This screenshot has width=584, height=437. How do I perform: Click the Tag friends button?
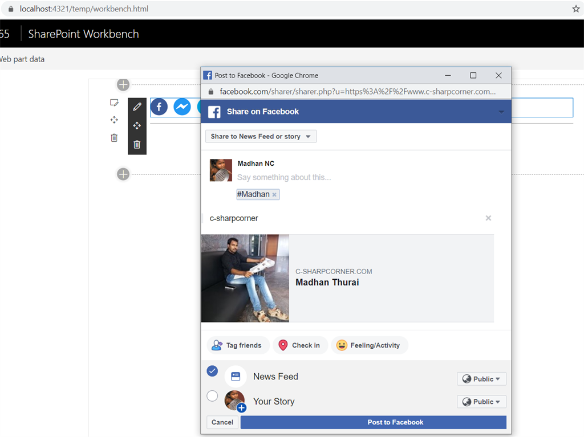coord(237,345)
